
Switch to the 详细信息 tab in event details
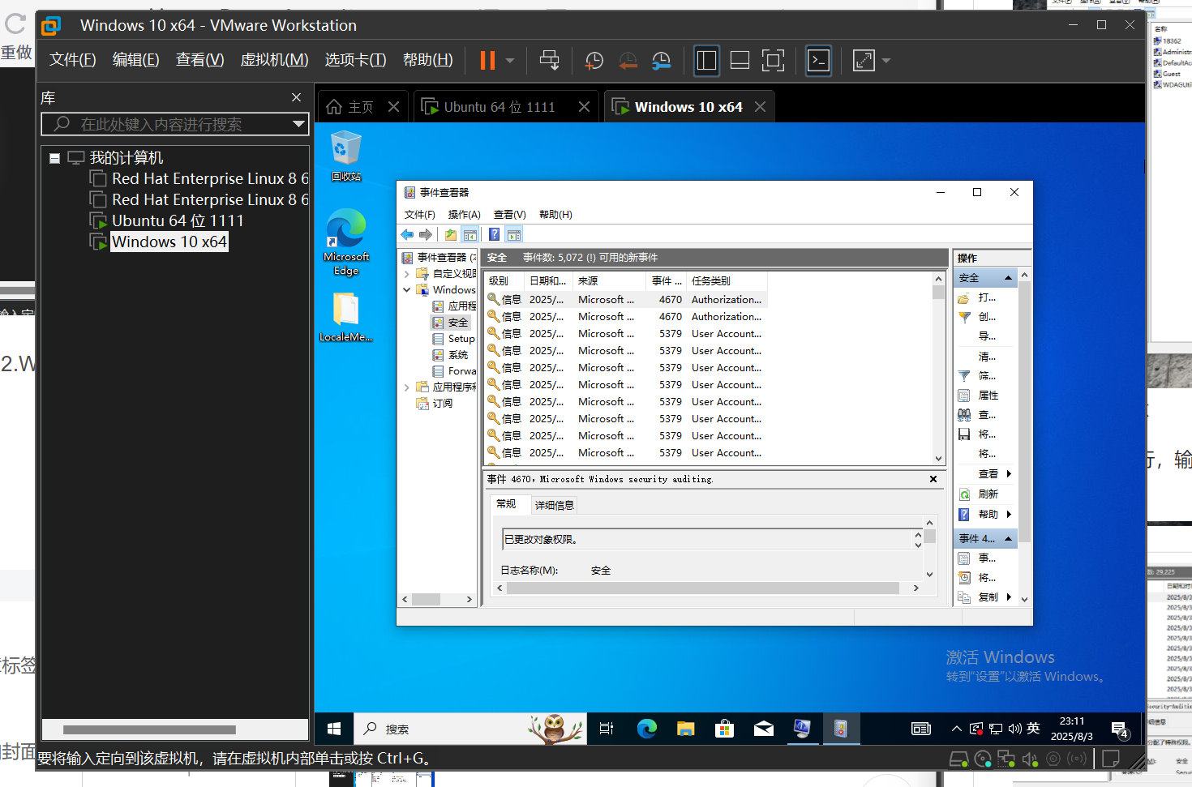click(x=554, y=505)
